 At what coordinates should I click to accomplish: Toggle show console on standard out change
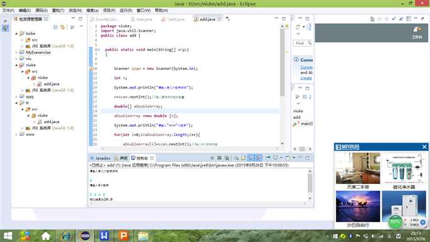point(251,158)
